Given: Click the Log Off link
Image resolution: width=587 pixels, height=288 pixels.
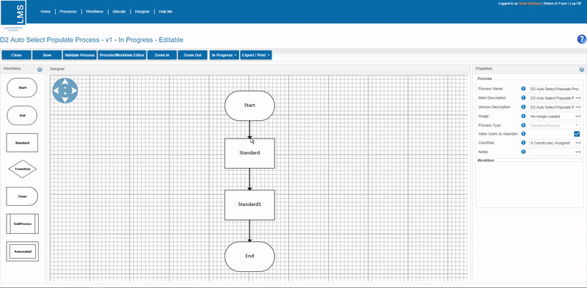Looking at the screenshot, I should [x=575, y=4].
